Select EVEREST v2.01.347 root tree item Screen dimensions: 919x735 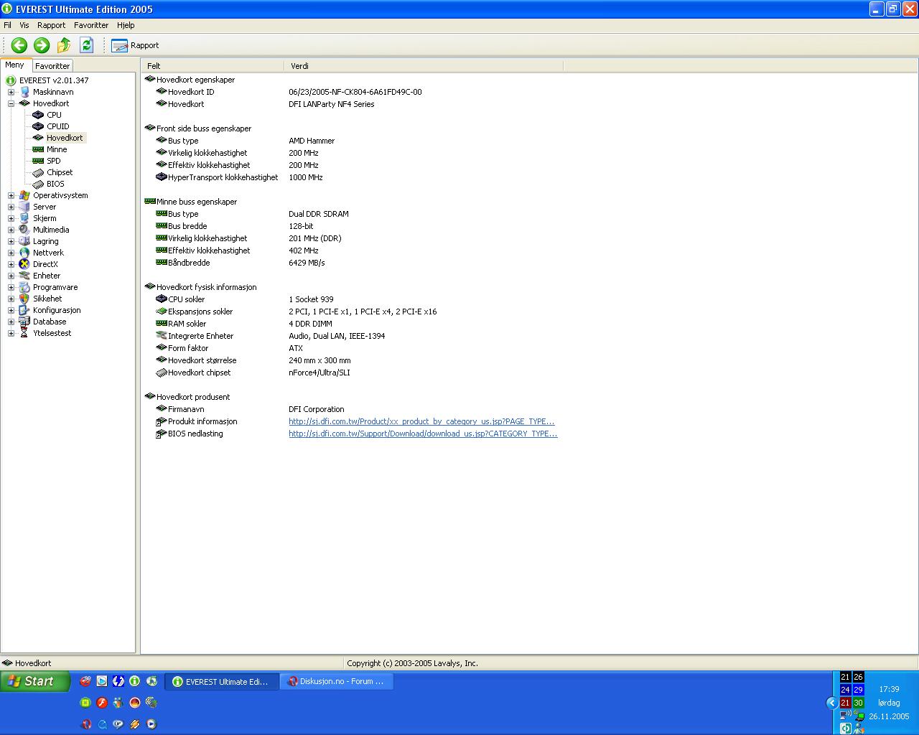(54, 80)
